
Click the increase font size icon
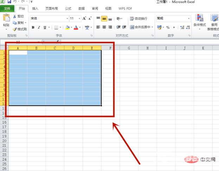point(84,18)
